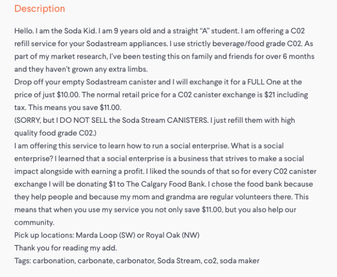Image resolution: width=337 pixels, height=277 pixels.
Task: Click the 'co2' tag
Action: coord(210,261)
